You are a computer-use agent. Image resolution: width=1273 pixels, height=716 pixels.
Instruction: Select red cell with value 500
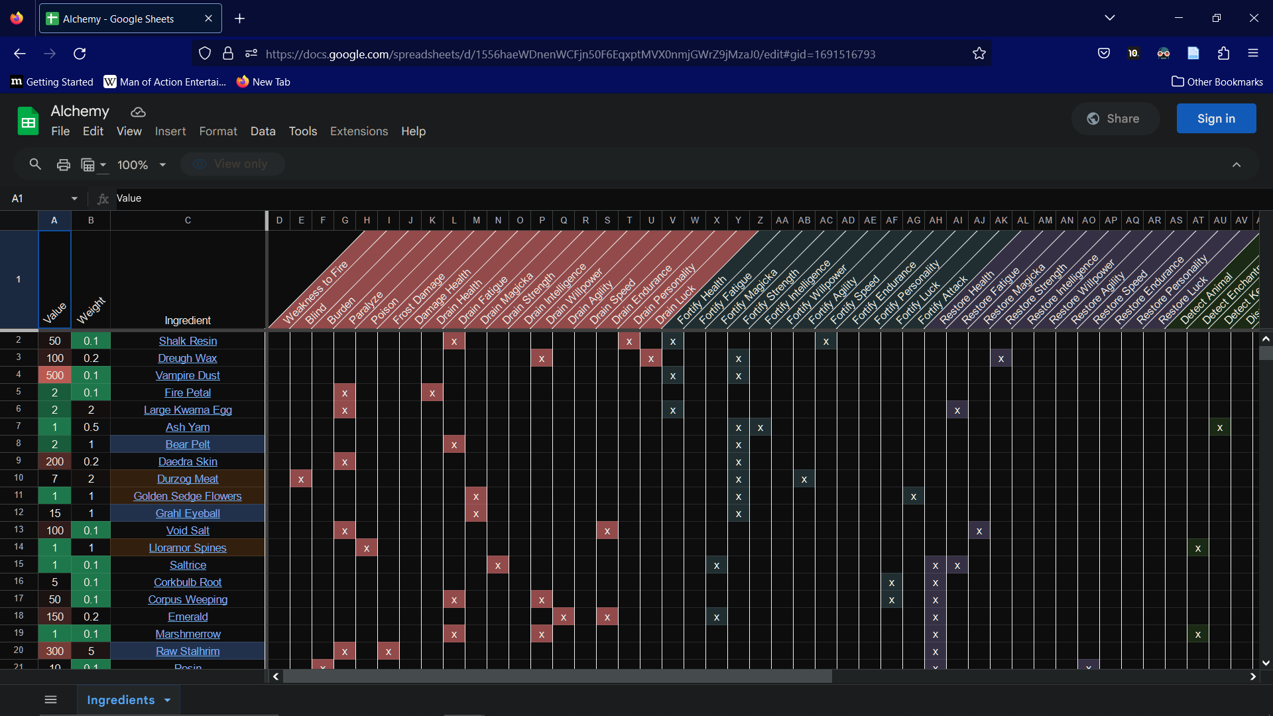pyautogui.click(x=54, y=375)
